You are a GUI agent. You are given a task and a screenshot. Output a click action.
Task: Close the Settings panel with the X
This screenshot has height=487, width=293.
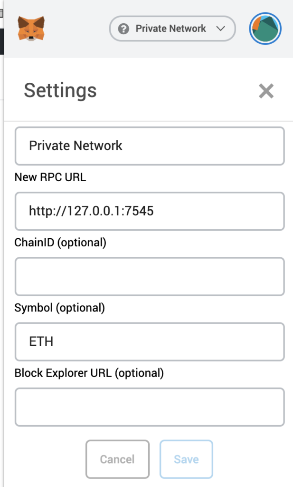[x=266, y=91]
